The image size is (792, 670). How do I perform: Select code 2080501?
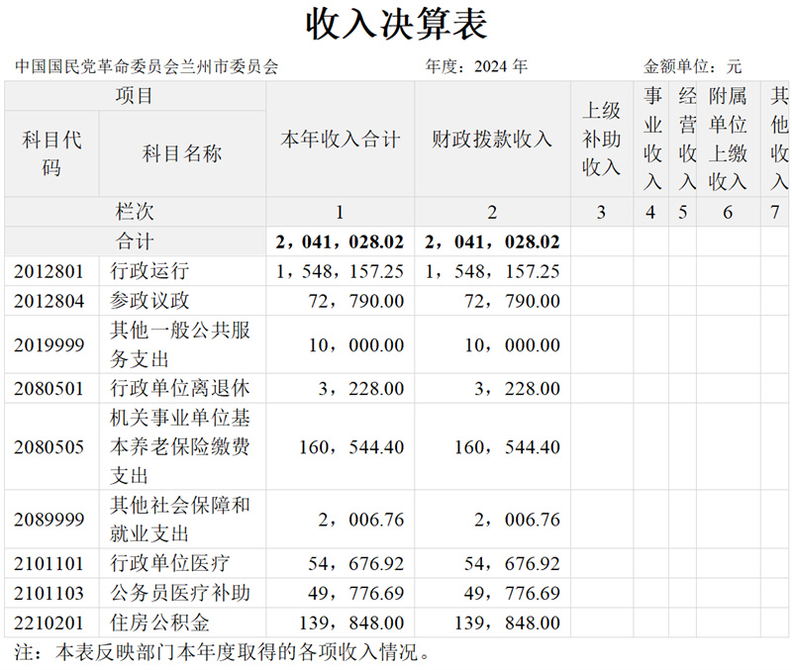[x=49, y=389]
